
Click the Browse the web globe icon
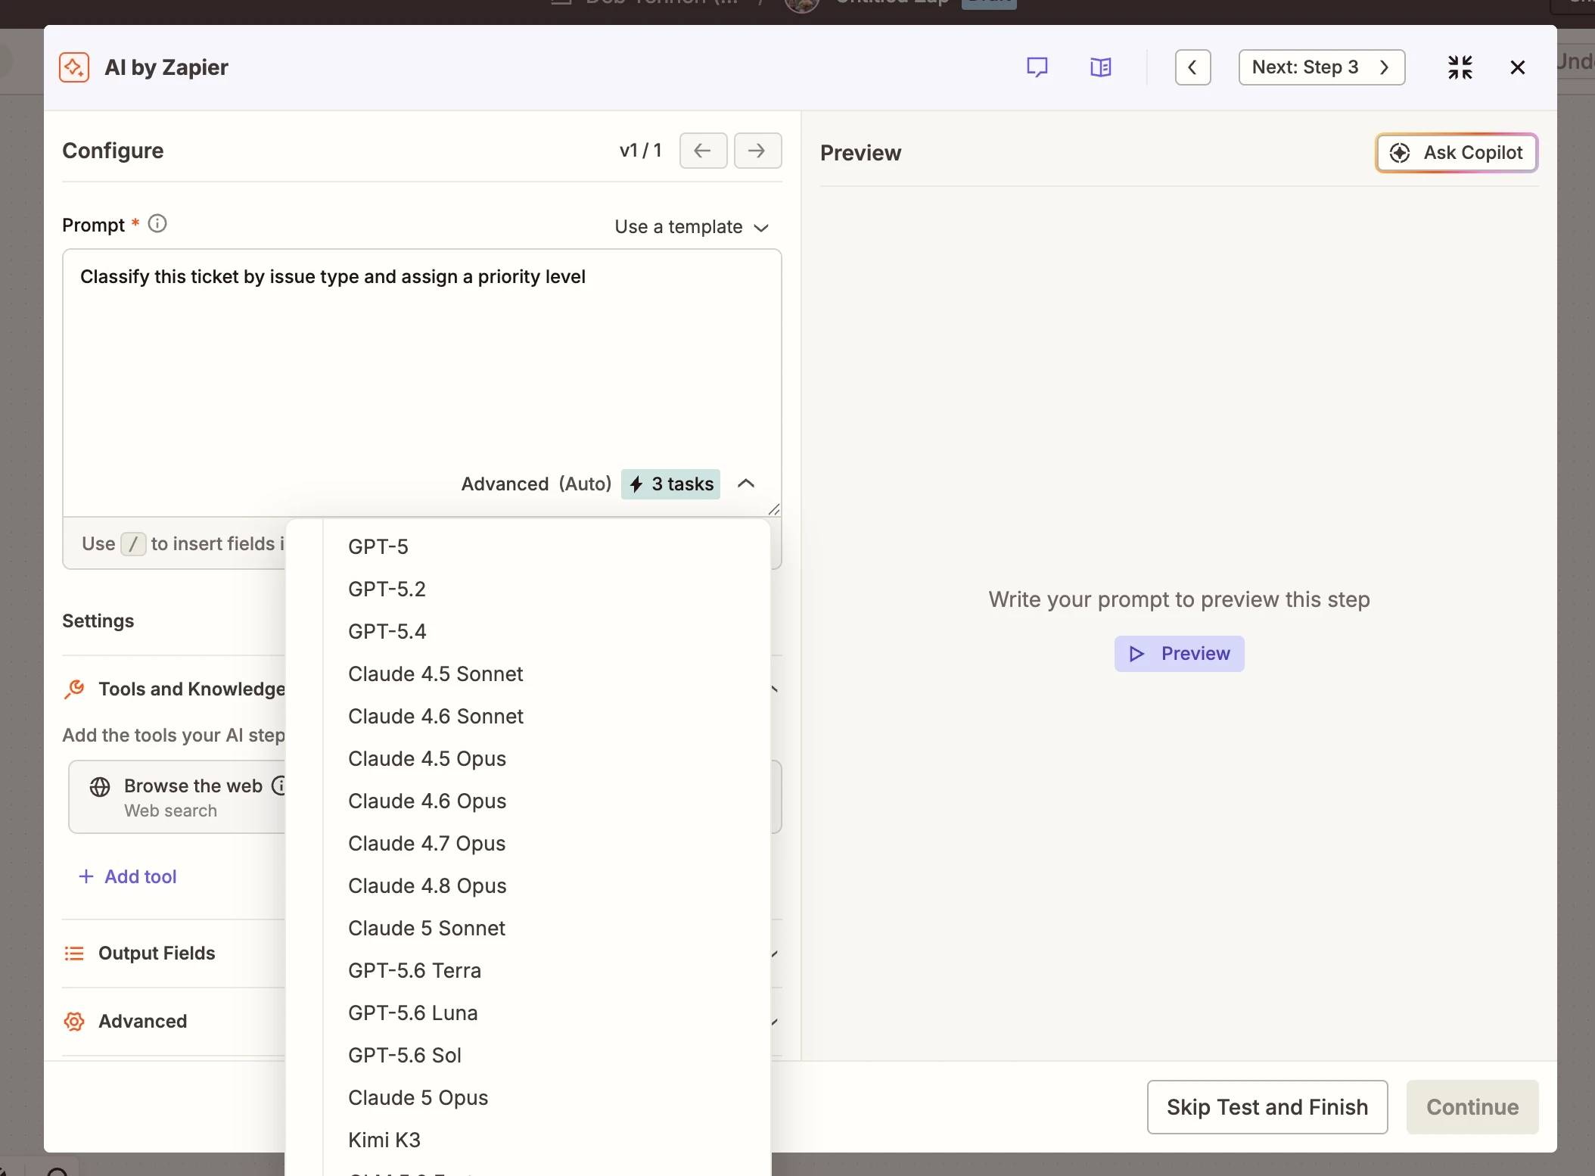click(100, 787)
